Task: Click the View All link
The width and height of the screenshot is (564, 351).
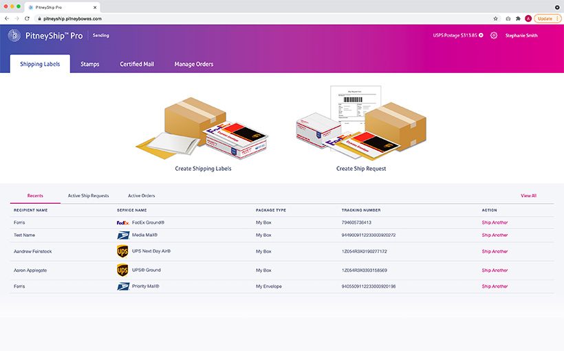Action: point(528,195)
